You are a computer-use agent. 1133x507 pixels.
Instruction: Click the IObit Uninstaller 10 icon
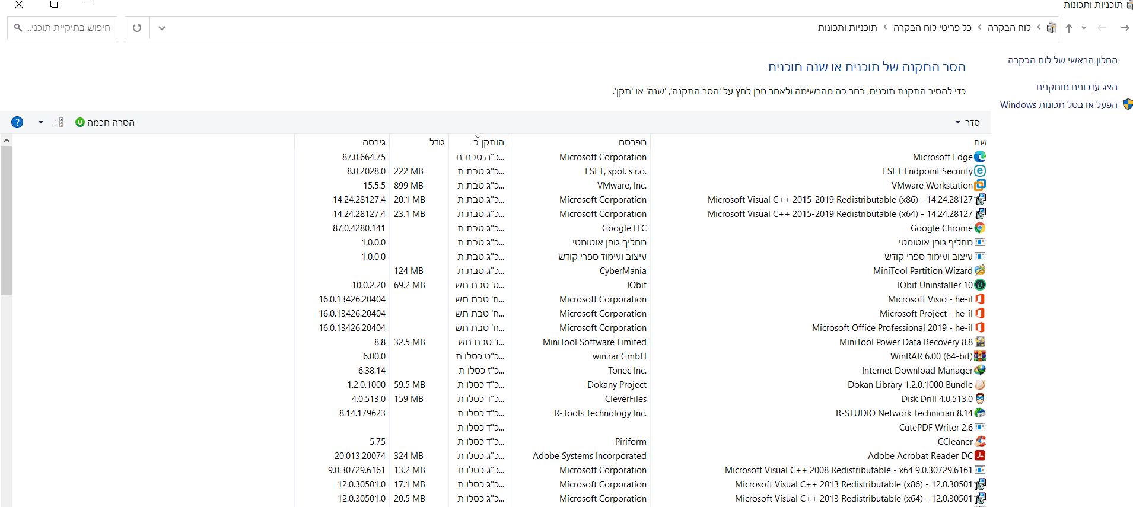click(980, 285)
